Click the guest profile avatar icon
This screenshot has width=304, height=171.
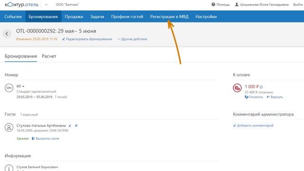click(9, 127)
